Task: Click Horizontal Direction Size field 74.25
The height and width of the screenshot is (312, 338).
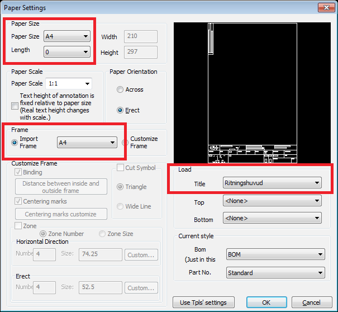Action: 101,254
